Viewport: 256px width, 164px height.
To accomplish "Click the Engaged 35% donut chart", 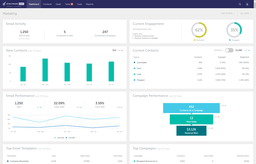I will point(234,30).
